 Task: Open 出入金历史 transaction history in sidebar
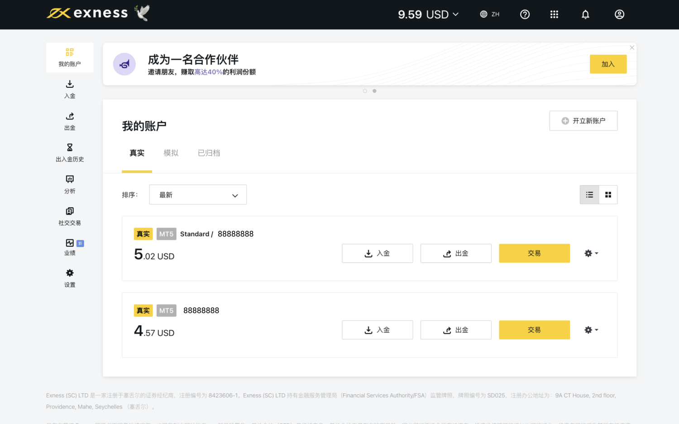70,153
